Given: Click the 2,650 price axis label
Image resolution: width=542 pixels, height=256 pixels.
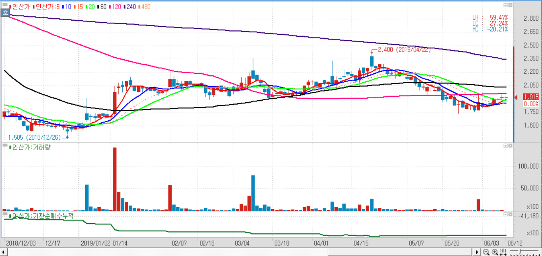Looking at the screenshot, I should coord(531,32).
